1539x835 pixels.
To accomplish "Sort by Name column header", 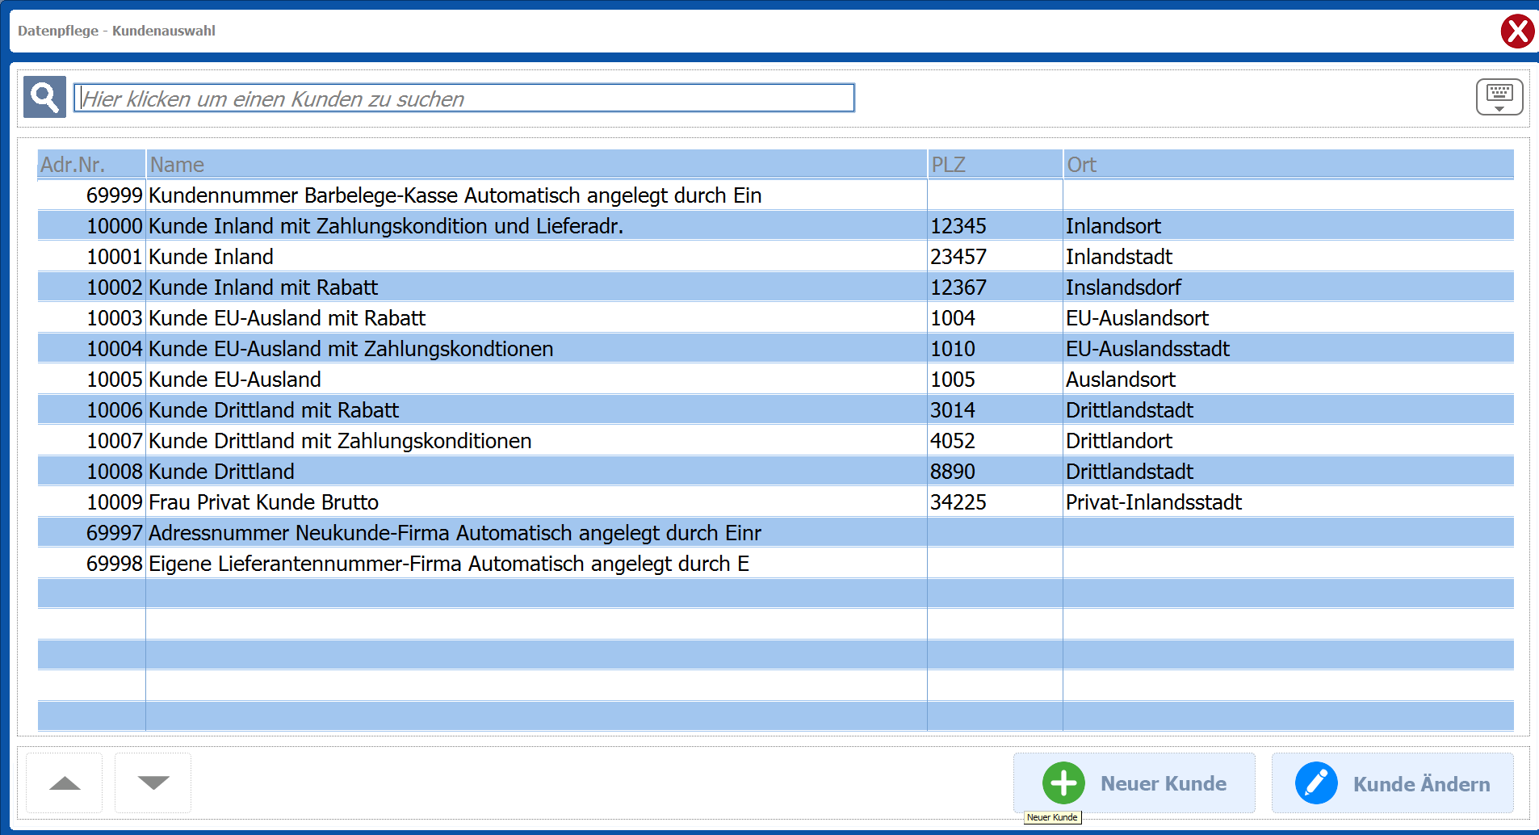I will point(535,165).
